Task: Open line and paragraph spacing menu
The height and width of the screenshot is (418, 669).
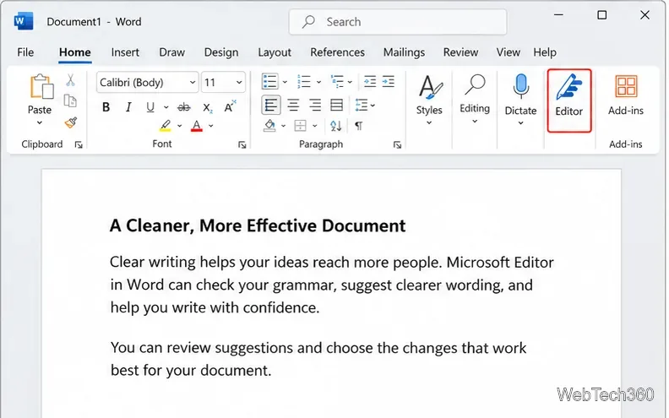Action: coord(365,105)
